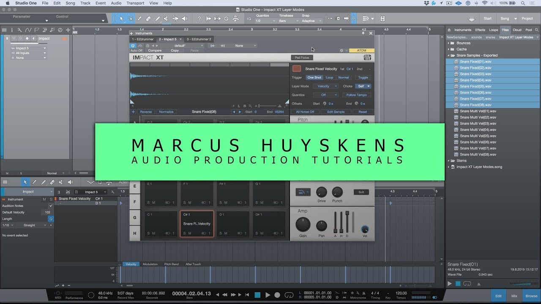Click the Record button in transport
The image size is (541, 304).
point(277,295)
